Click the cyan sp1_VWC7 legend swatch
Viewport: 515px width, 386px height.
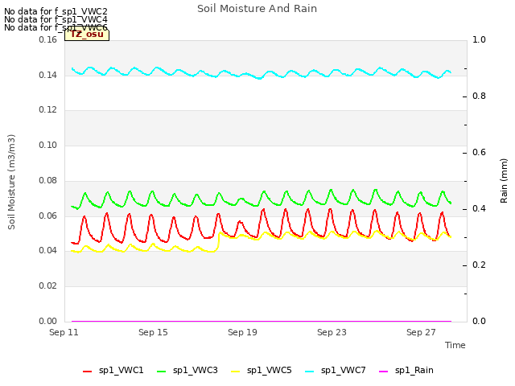click(x=309, y=372)
